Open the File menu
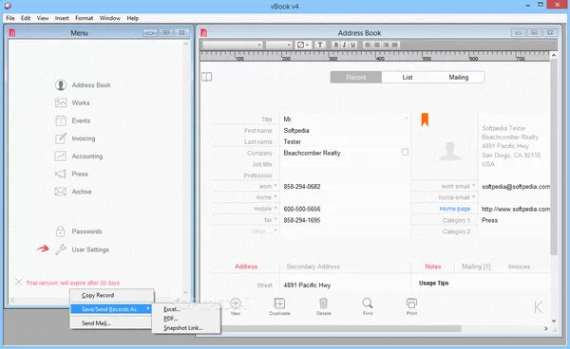Screen dimensions: 570x349 click(x=10, y=18)
